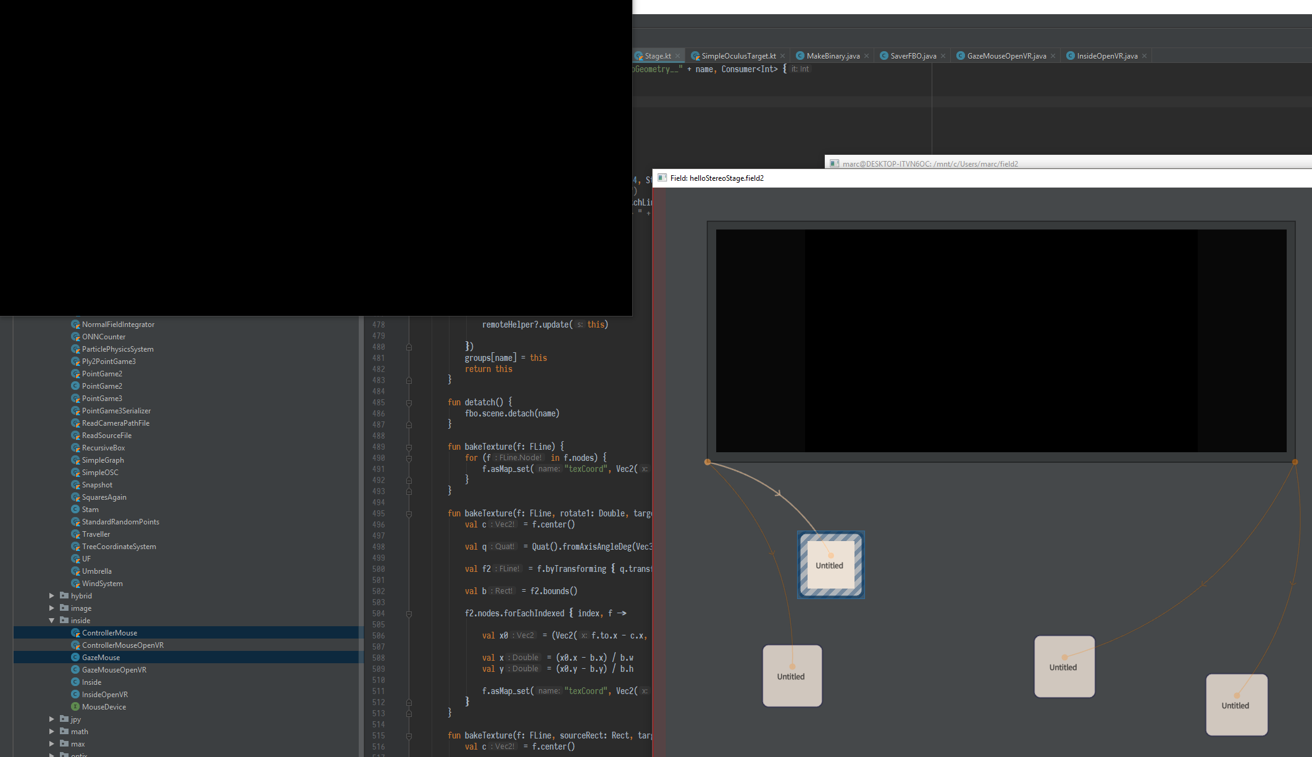Image resolution: width=1312 pixels, height=757 pixels.
Task: Click orange connector dot at viewport's lower-left corner
Action: point(708,462)
